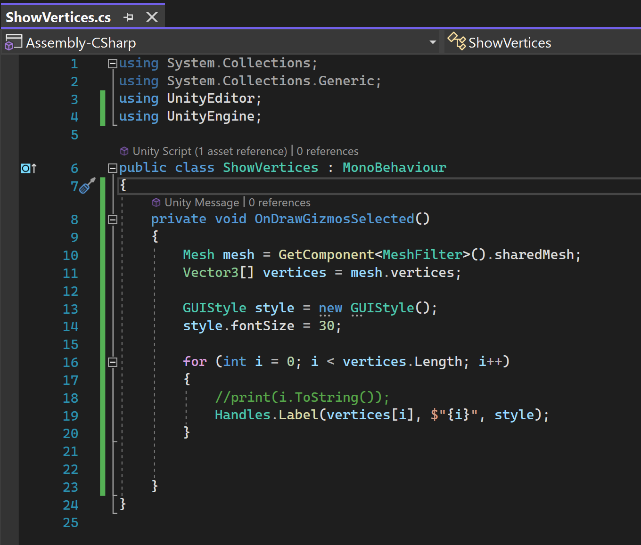The height and width of the screenshot is (545, 641).
Task: Collapse the OnDrawGizmosSelected method body
Action: click(112, 219)
